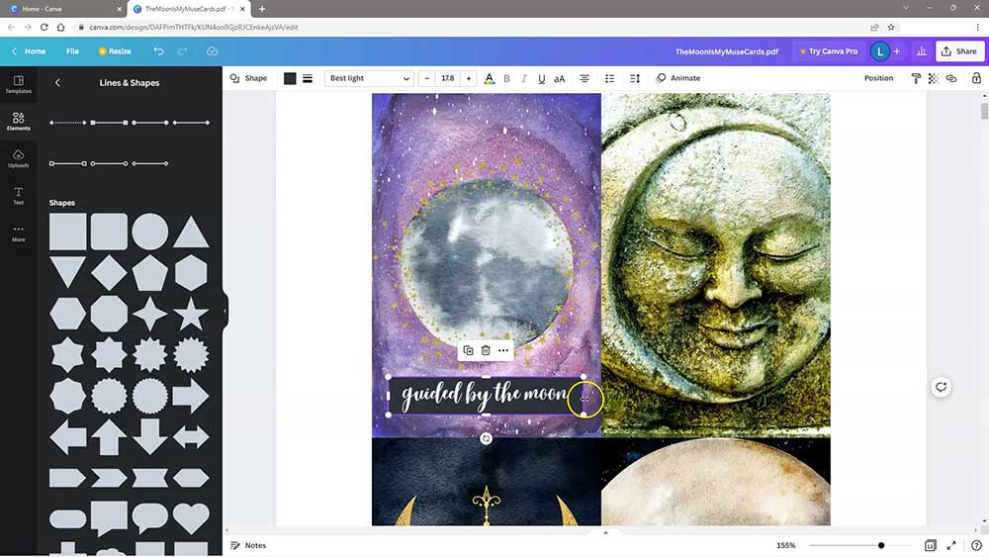
Task: Add the five-pointed star shape
Action: pos(191,315)
